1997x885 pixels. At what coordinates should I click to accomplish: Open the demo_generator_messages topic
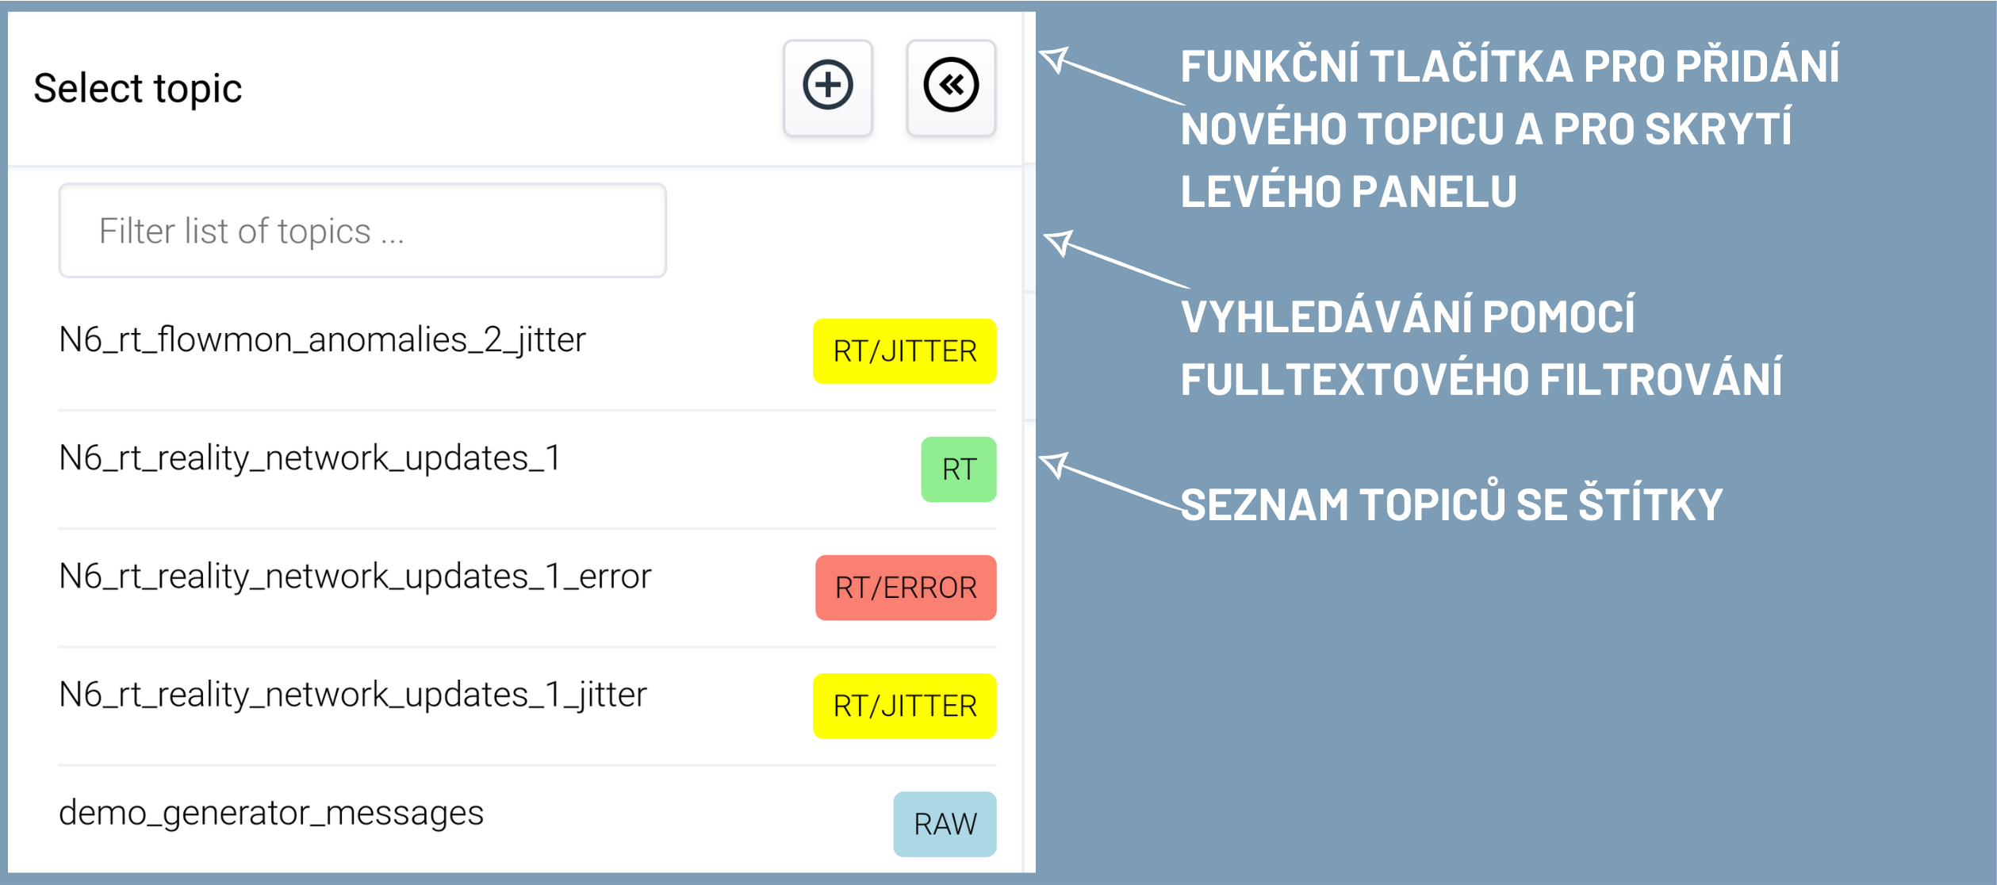[271, 813]
